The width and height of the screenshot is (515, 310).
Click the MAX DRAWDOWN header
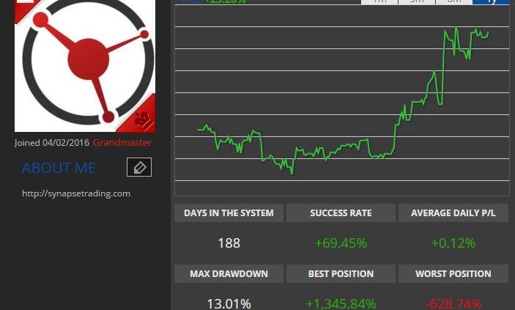click(229, 274)
